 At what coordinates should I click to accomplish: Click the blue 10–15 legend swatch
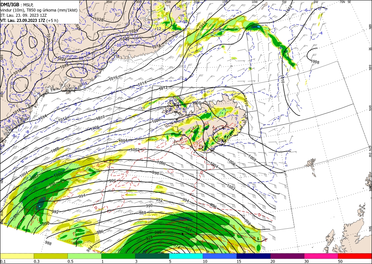click(x=220, y=256)
